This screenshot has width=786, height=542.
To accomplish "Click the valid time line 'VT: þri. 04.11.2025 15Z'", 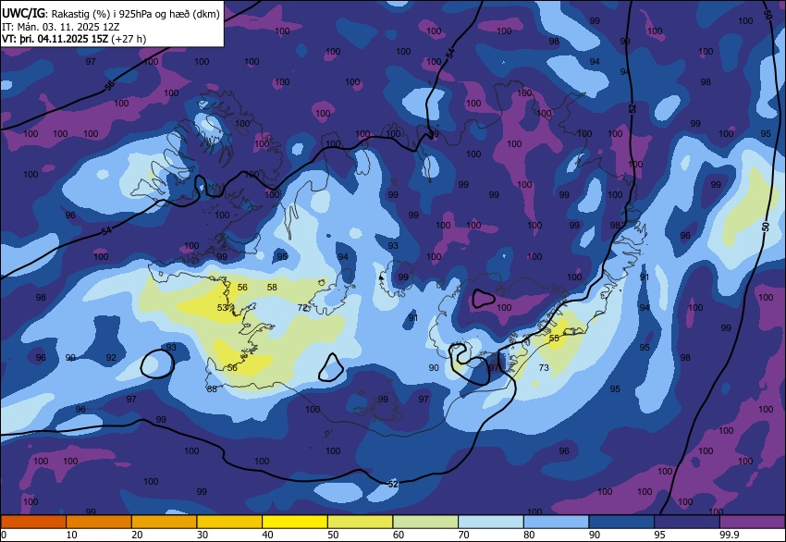I will pyautogui.click(x=55, y=39).
